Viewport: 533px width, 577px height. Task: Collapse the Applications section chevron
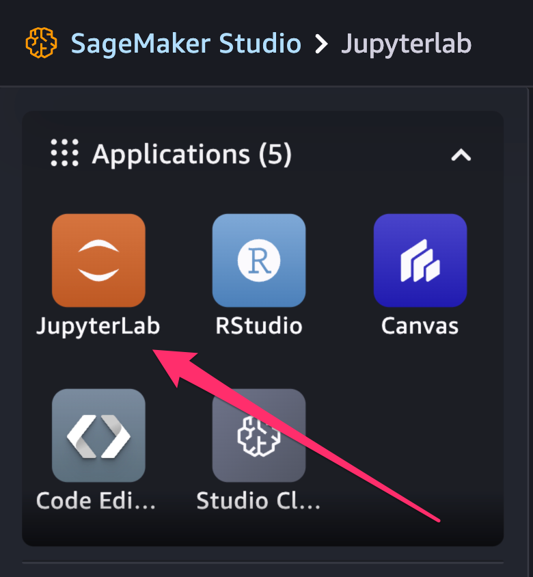pos(461,155)
